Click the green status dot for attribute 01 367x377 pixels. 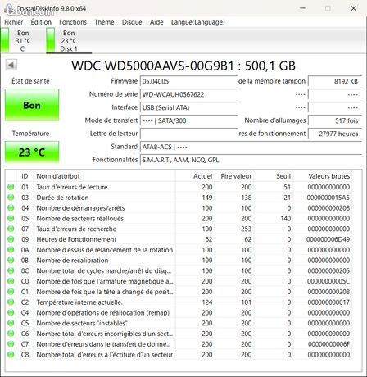11,187
